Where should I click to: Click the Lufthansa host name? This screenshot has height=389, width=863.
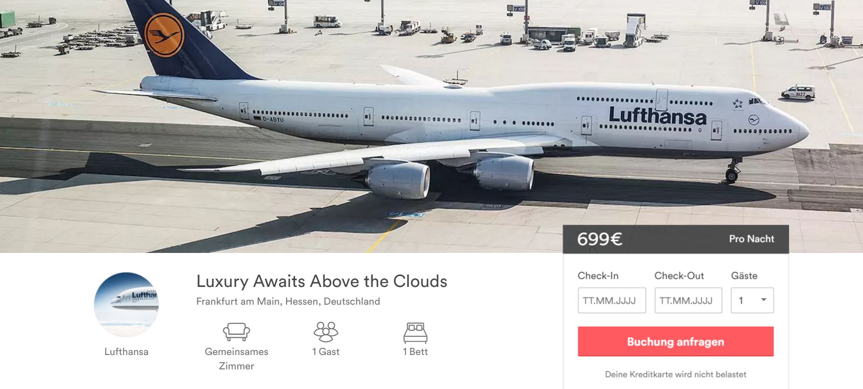point(126,352)
